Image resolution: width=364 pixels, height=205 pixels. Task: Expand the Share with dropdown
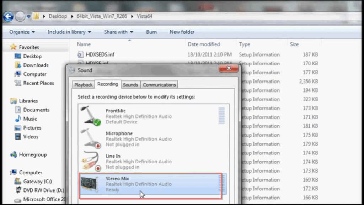point(118,32)
